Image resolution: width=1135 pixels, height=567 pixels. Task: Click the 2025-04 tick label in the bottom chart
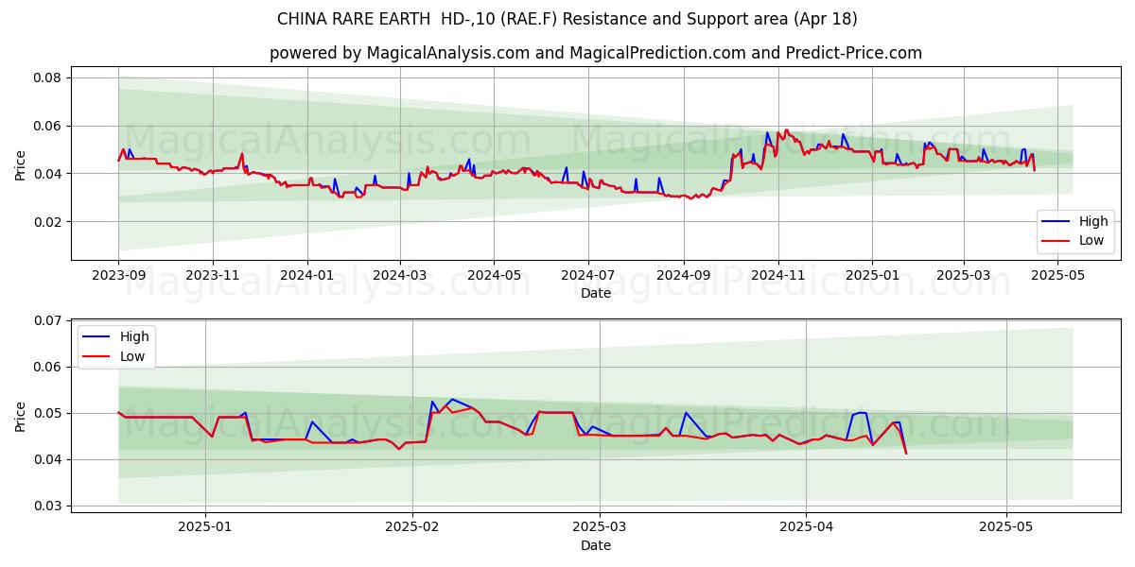point(806,527)
